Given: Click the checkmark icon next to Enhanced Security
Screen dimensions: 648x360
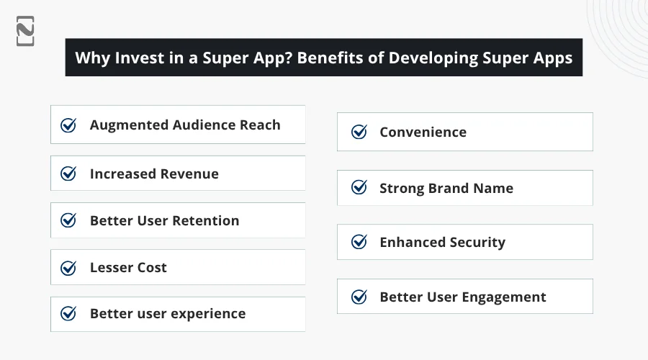Looking at the screenshot, I should (359, 243).
